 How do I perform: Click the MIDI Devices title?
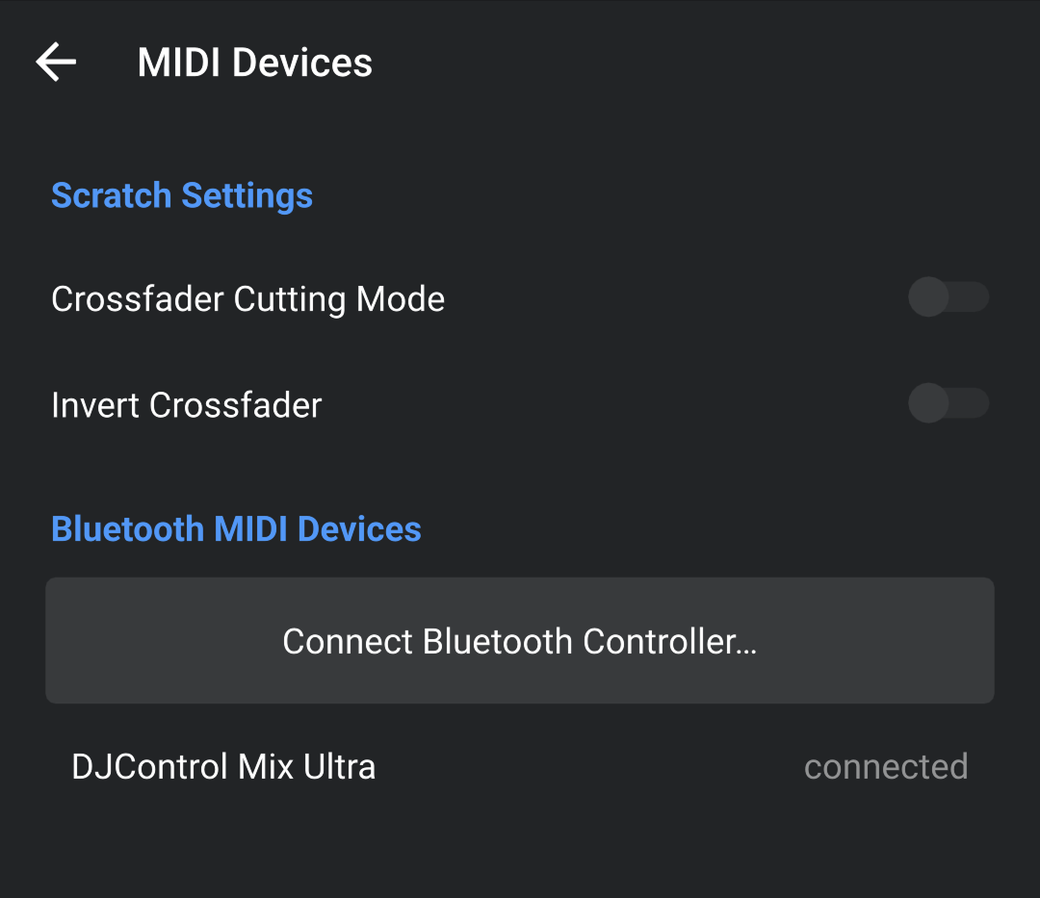tap(255, 62)
